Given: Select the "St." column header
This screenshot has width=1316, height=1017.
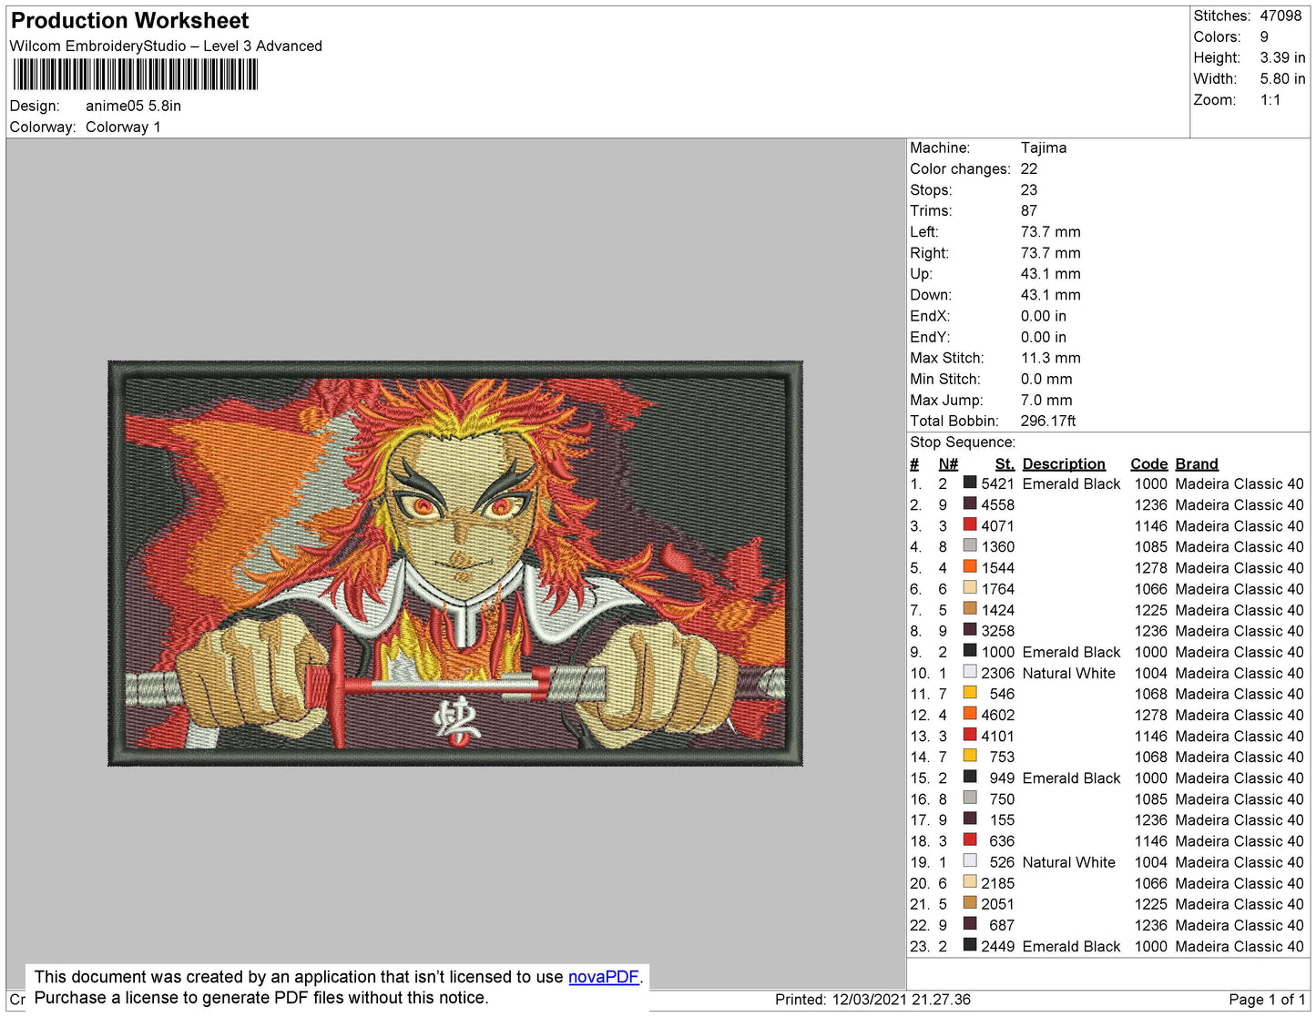Looking at the screenshot, I should [x=1005, y=463].
